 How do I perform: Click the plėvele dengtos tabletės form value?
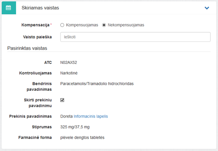(x=82, y=138)
